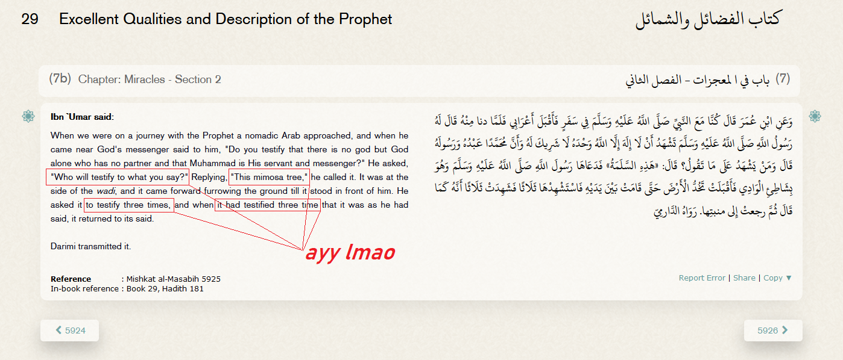Click ornament icon left of the hadith
This screenshot has width=843, height=360.
click(x=28, y=116)
